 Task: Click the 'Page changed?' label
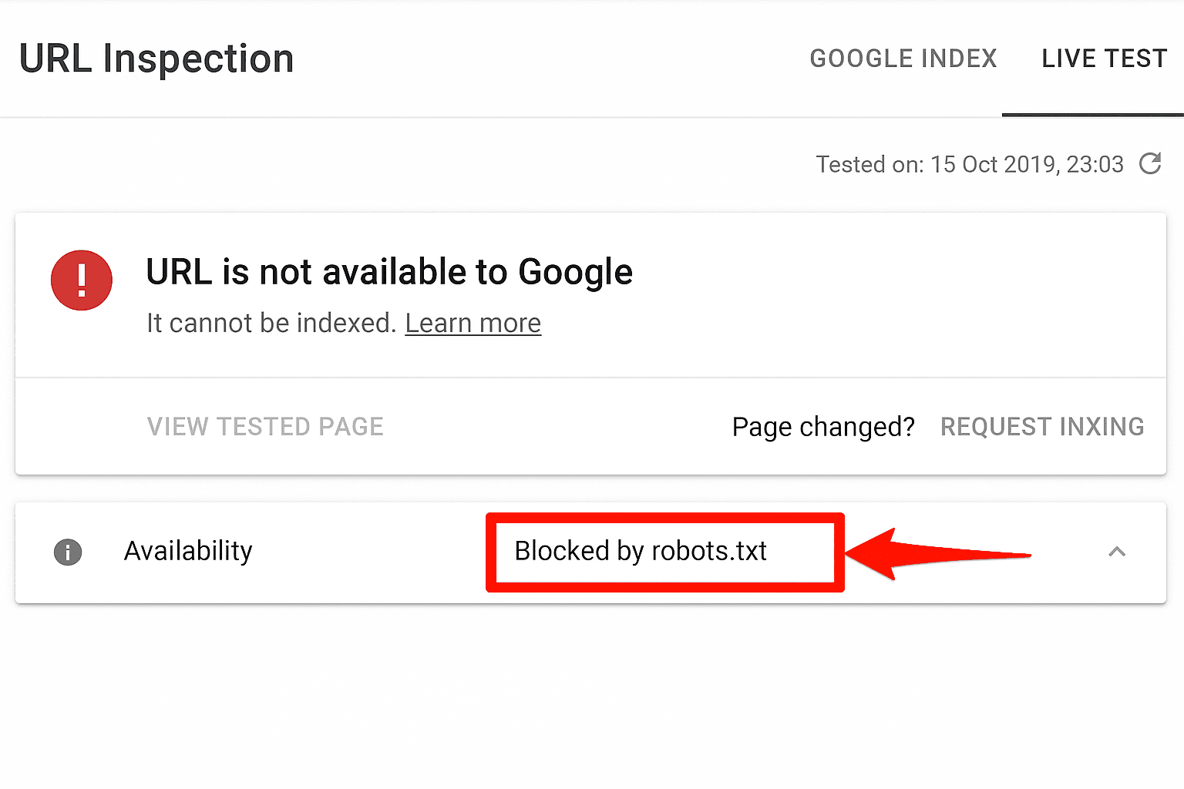click(x=822, y=427)
